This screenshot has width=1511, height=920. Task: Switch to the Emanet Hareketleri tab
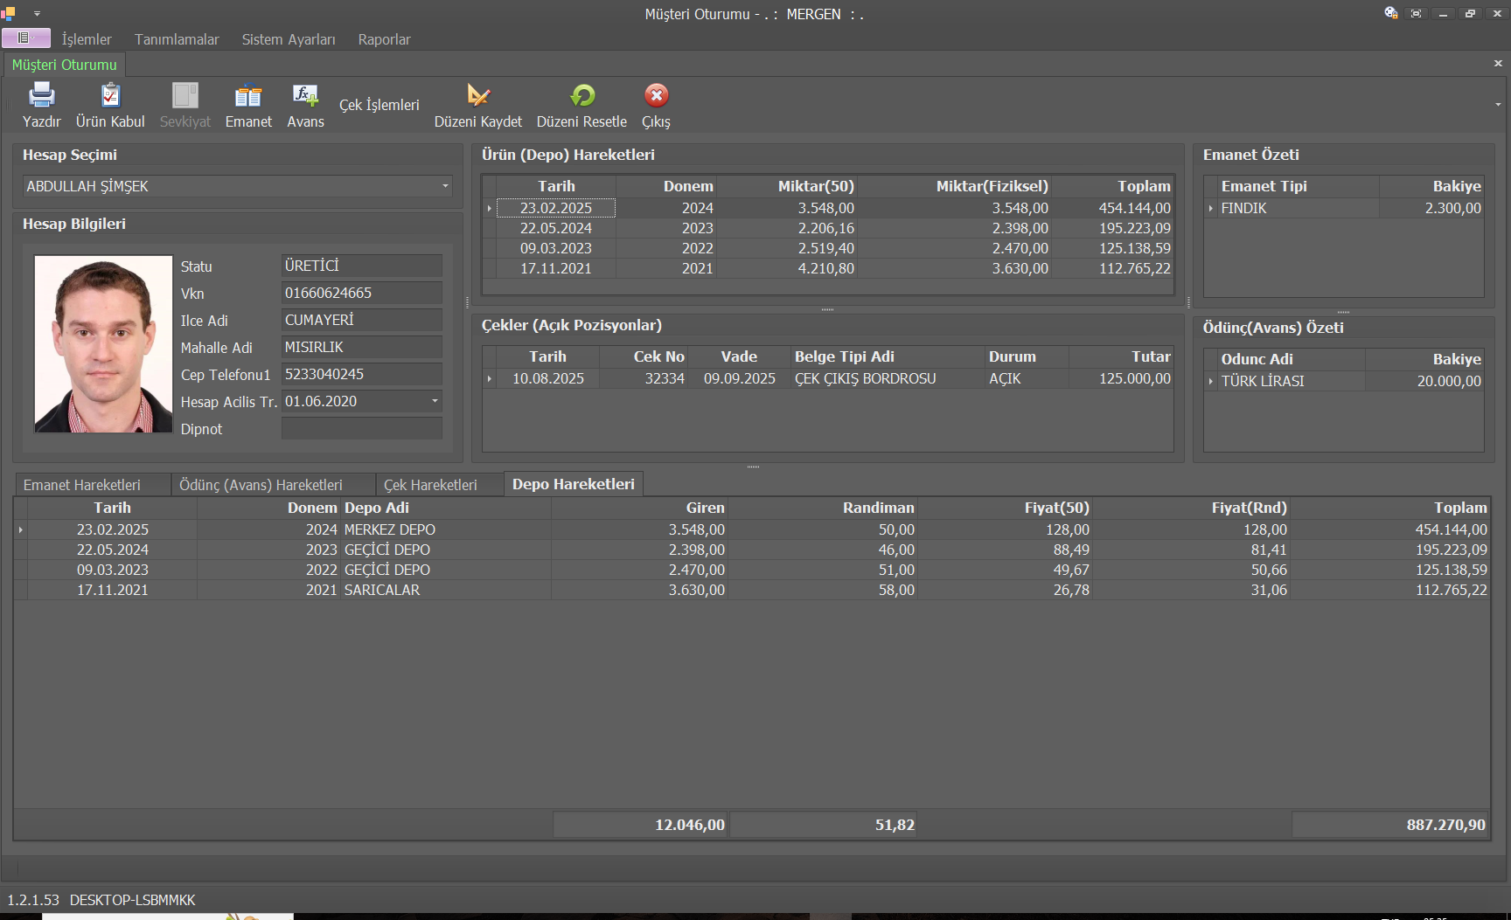pyautogui.click(x=82, y=485)
